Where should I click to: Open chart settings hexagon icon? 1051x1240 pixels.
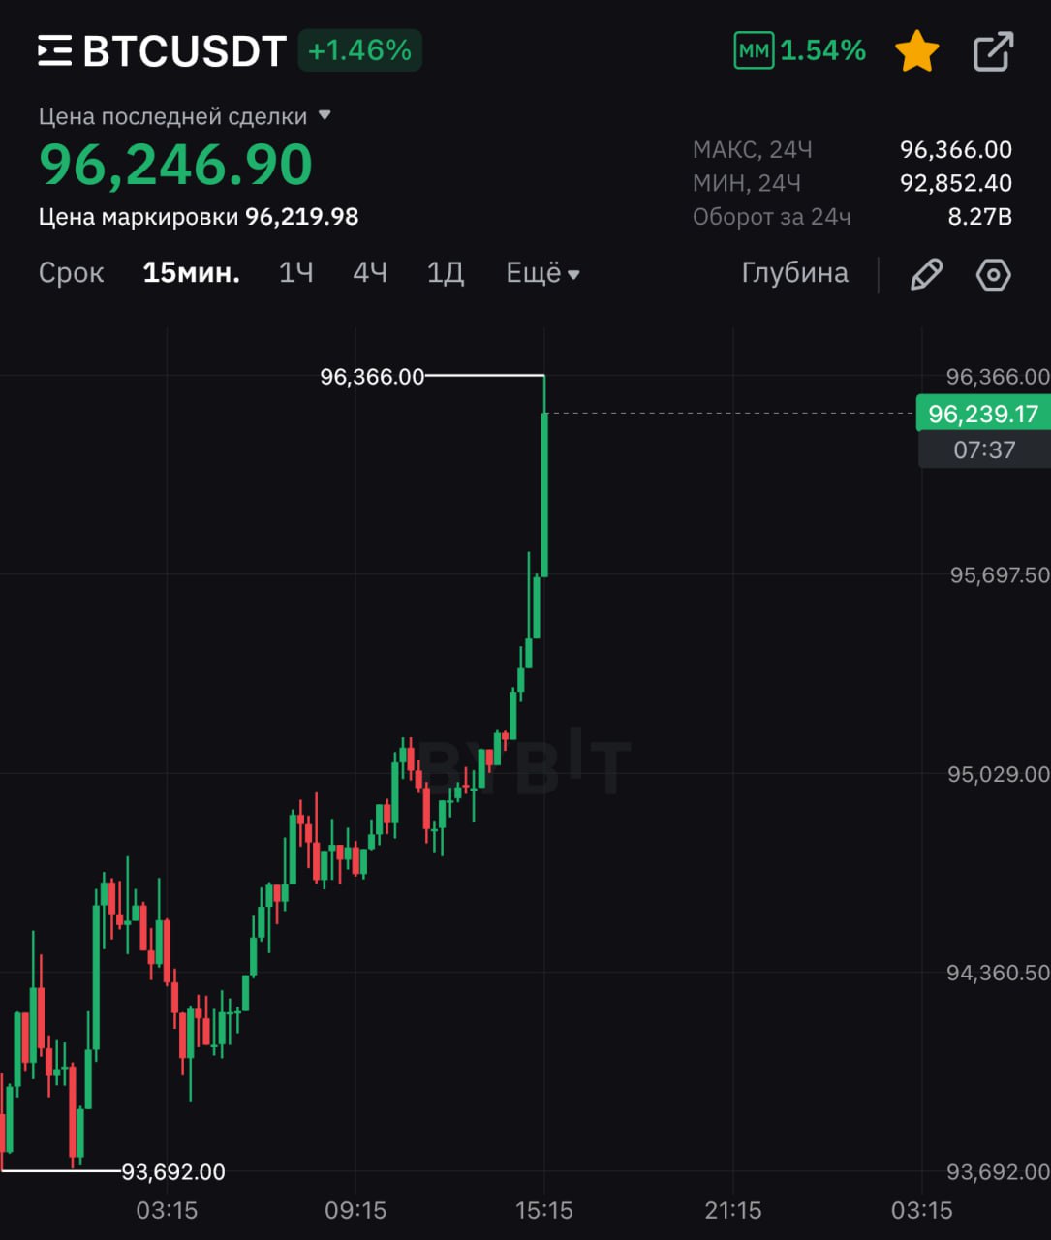pyautogui.click(x=993, y=274)
